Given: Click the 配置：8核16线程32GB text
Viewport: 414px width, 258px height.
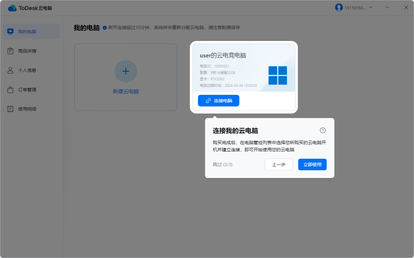Looking at the screenshot, I should coord(217,73).
